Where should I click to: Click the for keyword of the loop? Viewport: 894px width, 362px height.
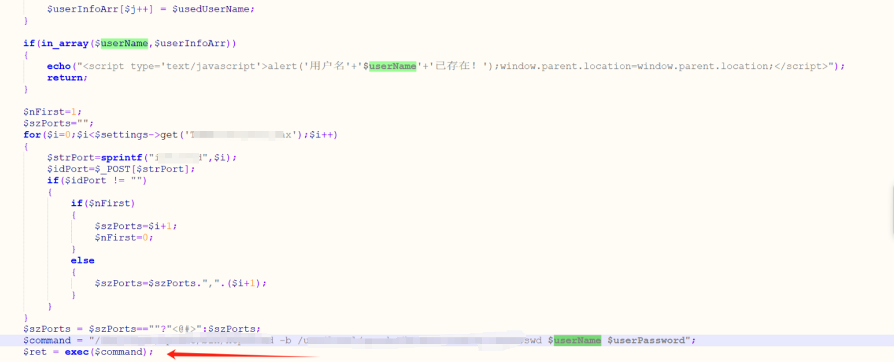coord(32,135)
